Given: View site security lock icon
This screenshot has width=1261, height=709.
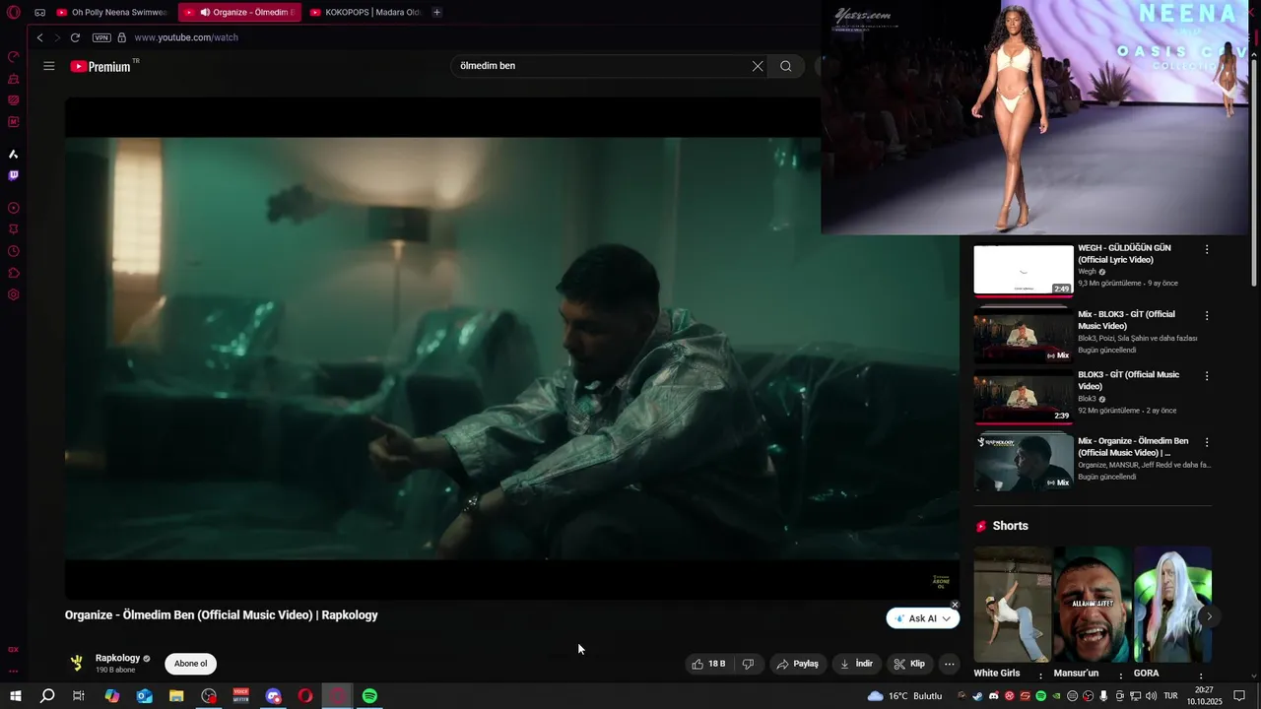Looking at the screenshot, I should 122,37.
